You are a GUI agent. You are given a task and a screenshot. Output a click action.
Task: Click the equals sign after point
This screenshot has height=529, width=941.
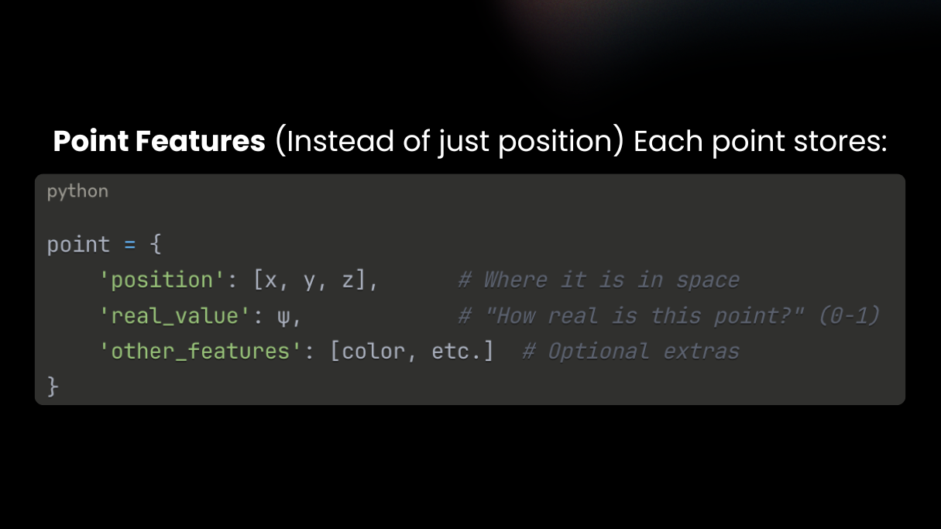point(129,245)
